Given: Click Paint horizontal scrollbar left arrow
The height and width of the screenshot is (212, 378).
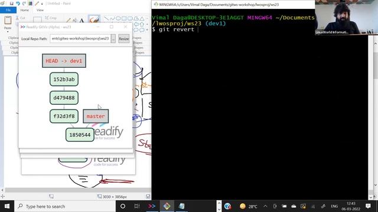Looking at the screenshot, I should click(x=2, y=190).
